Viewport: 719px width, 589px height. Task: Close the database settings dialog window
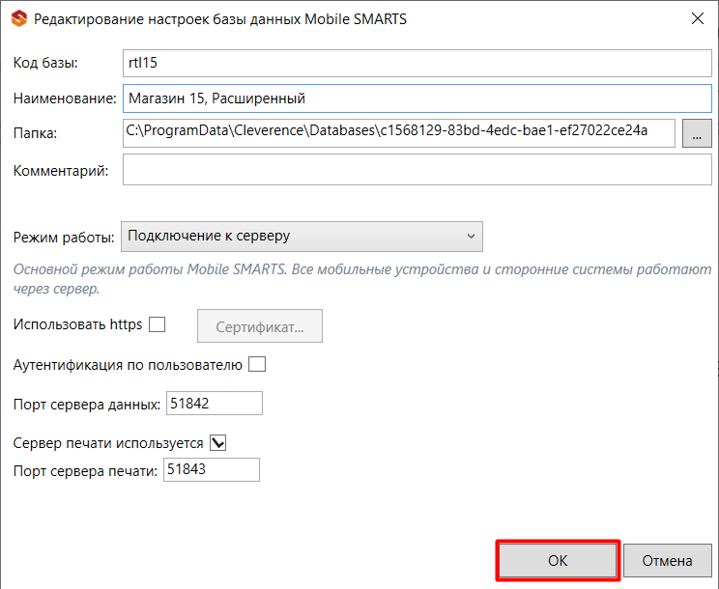tap(697, 18)
